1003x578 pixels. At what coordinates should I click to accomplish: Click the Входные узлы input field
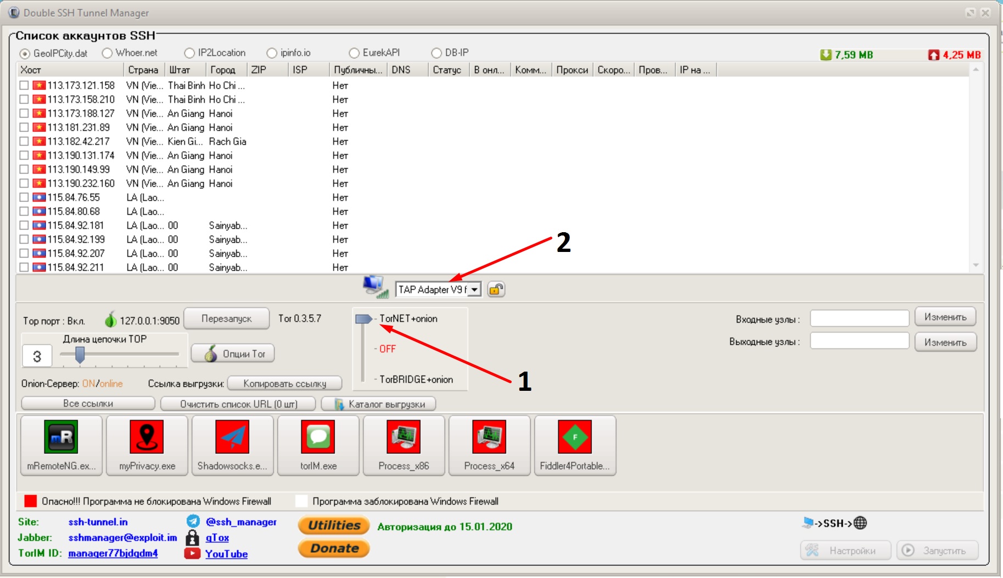859,318
